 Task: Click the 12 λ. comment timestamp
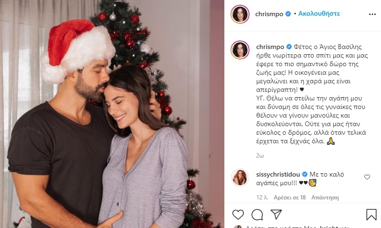click(x=262, y=198)
